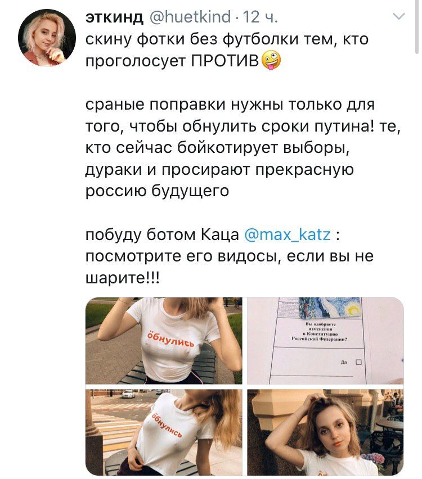Click the line посмотрите его видосы
Image resolution: width=422 pixels, height=479 pixels.
230,256
